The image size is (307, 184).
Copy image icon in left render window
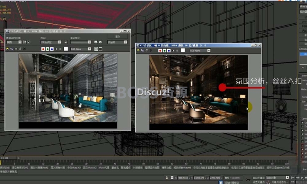(12, 49)
